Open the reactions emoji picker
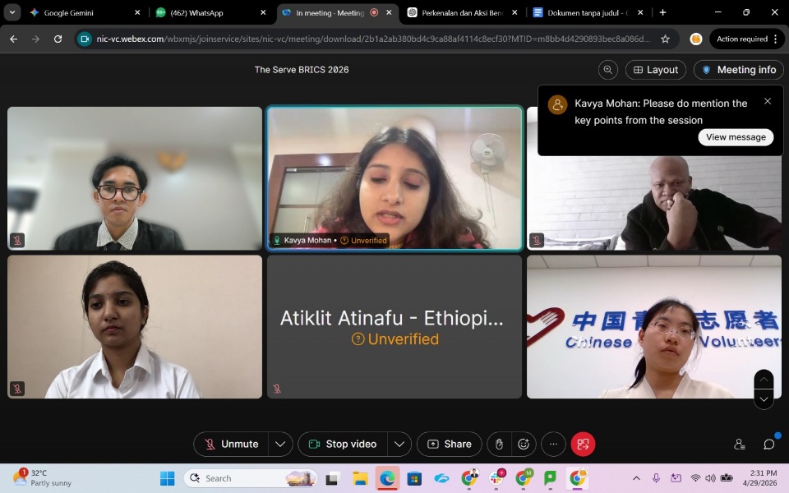This screenshot has width=789, height=493. click(x=524, y=445)
